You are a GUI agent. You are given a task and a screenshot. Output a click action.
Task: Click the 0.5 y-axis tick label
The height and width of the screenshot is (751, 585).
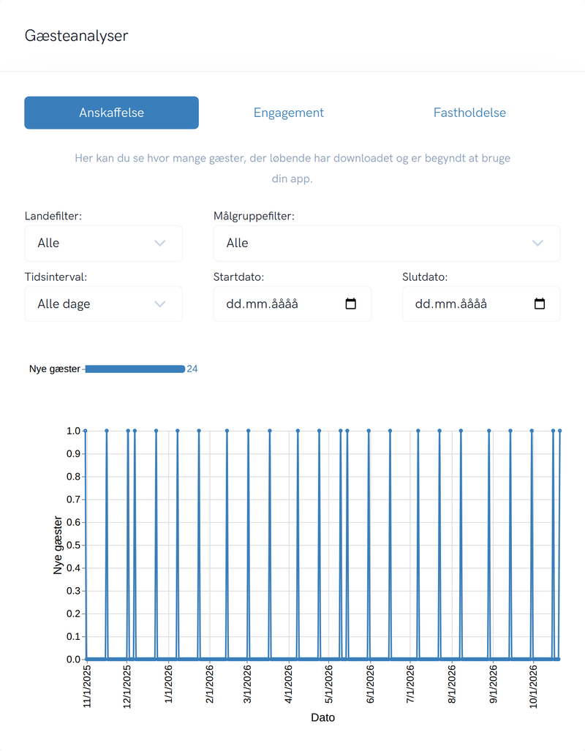coord(73,545)
